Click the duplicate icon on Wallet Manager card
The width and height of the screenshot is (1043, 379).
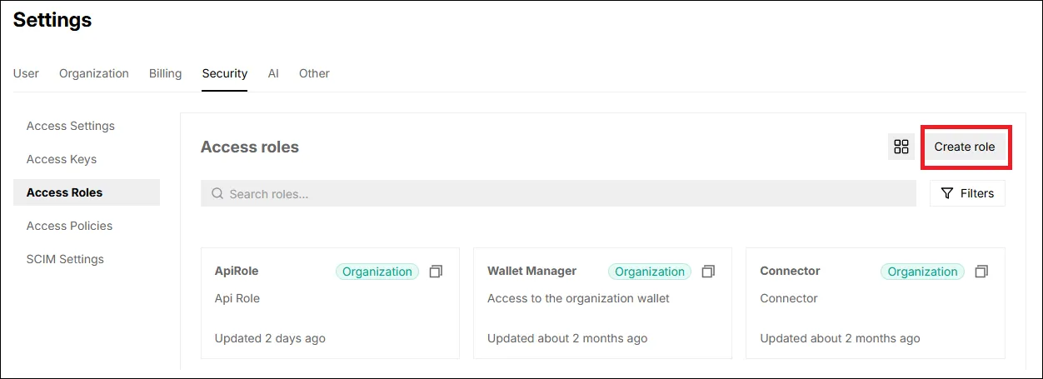pyautogui.click(x=708, y=272)
